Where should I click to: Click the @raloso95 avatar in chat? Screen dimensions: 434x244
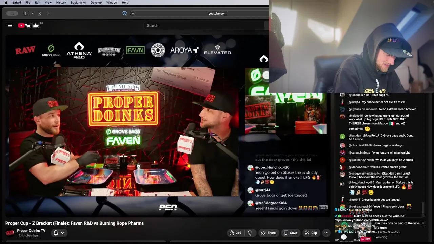coord(342,116)
